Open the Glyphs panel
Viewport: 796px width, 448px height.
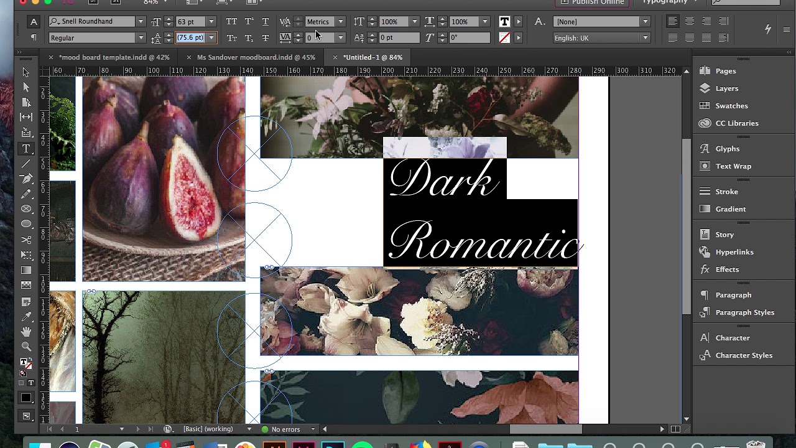[727, 149]
